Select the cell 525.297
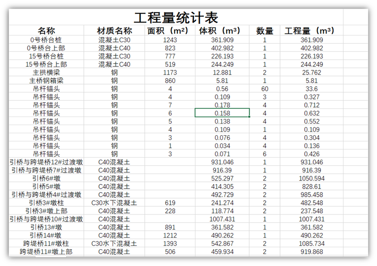 (222, 178)
